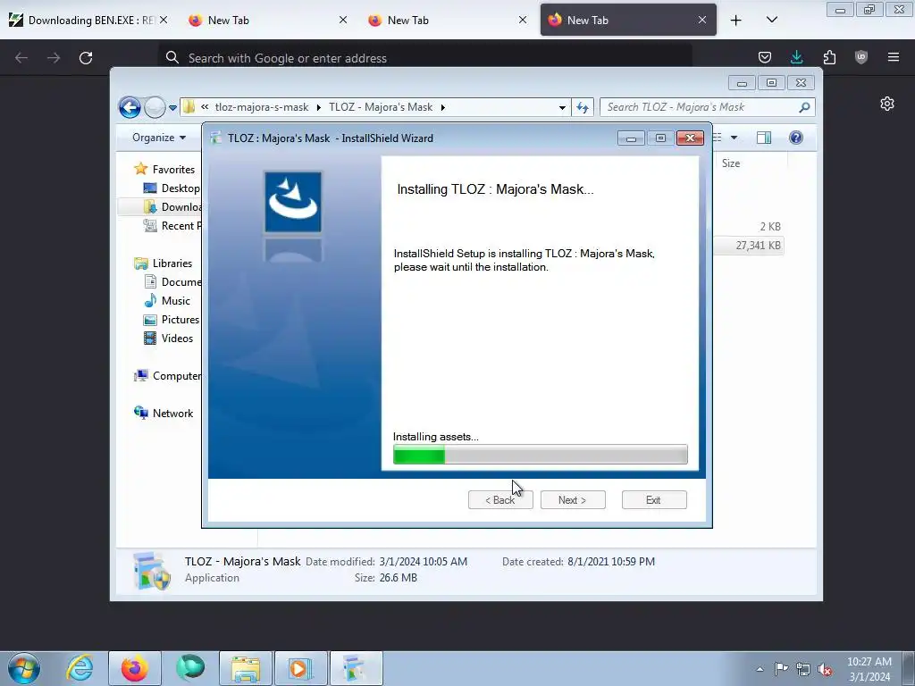The image size is (915, 686).
Task: Click the taskbar clock showing 10:27 AM
Action: [x=869, y=669]
